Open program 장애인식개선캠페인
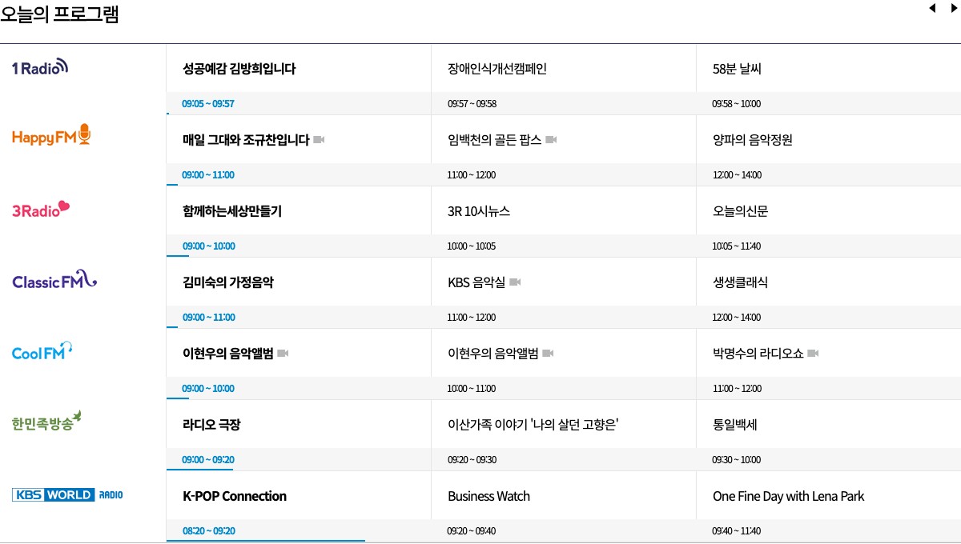The height and width of the screenshot is (544, 961). [x=497, y=69]
